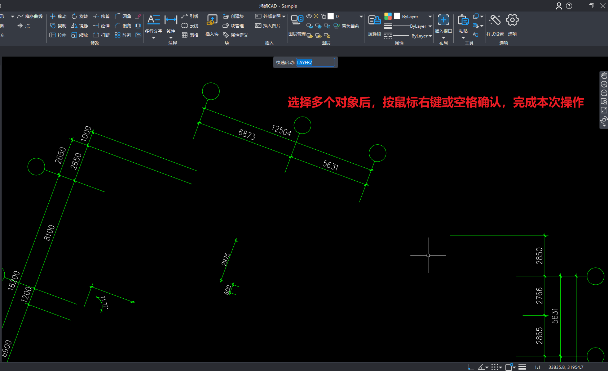Select the Move (移动) tool
The width and height of the screenshot is (608, 371).
click(58, 17)
